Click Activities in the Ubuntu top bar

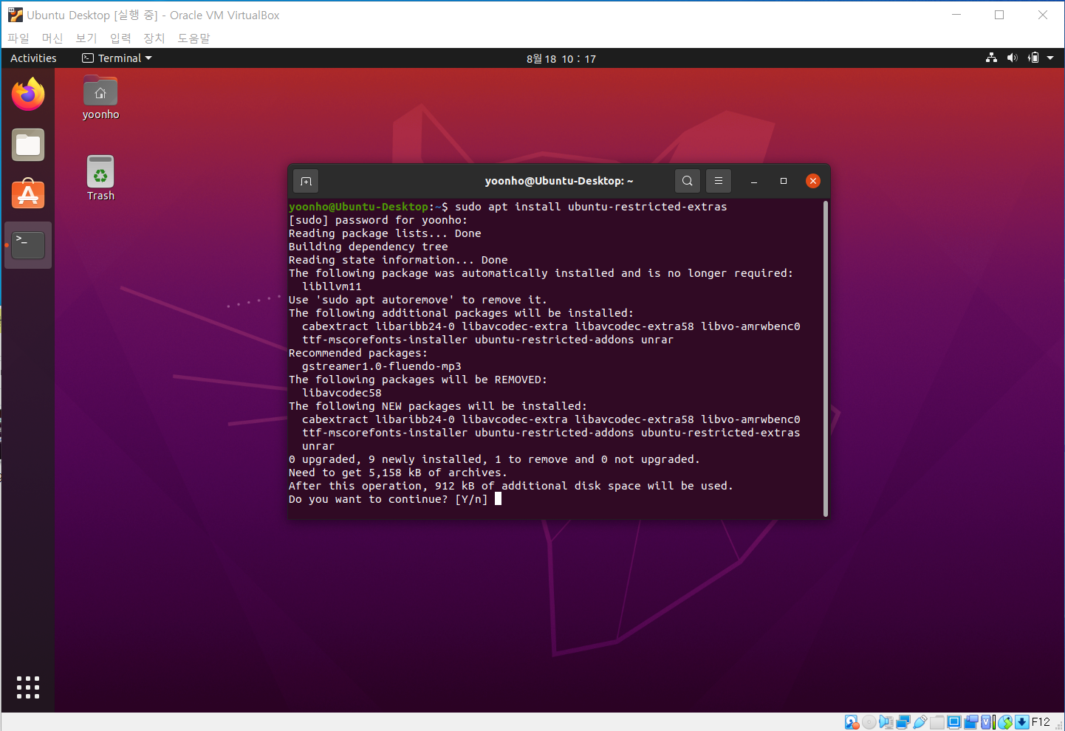pyautogui.click(x=33, y=58)
